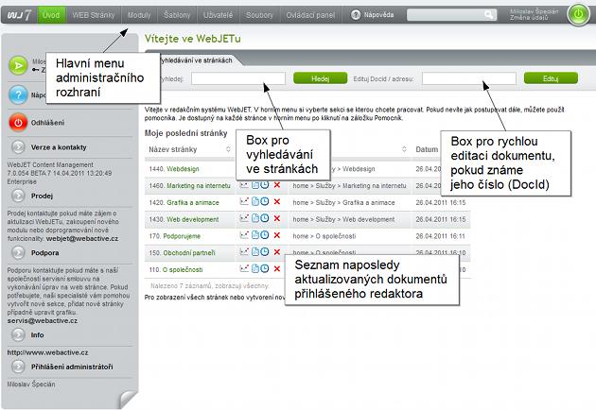Open the Šablony menu

(177, 15)
